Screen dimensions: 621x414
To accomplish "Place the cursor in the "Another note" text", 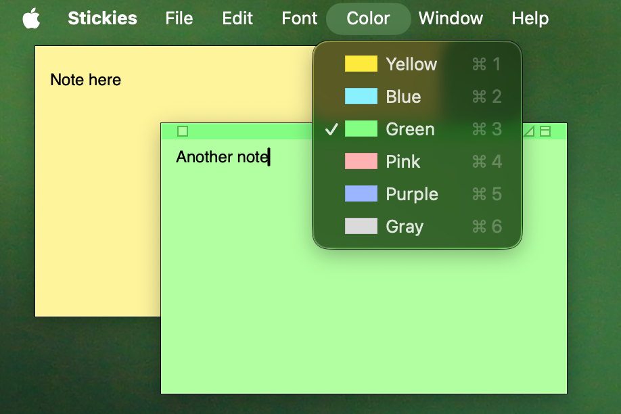I will (x=222, y=158).
